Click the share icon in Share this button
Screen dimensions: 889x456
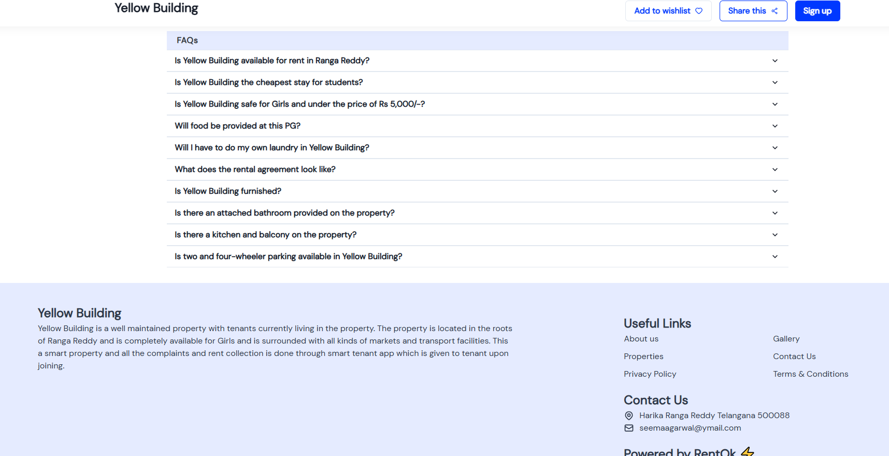[775, 11]
